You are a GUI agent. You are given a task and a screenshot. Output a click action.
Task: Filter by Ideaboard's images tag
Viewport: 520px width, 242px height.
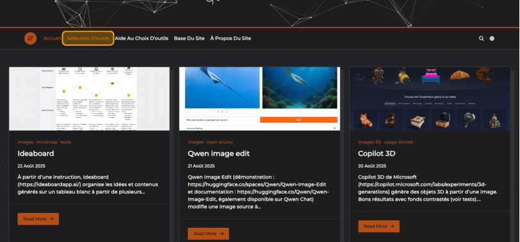click(26, 142)
